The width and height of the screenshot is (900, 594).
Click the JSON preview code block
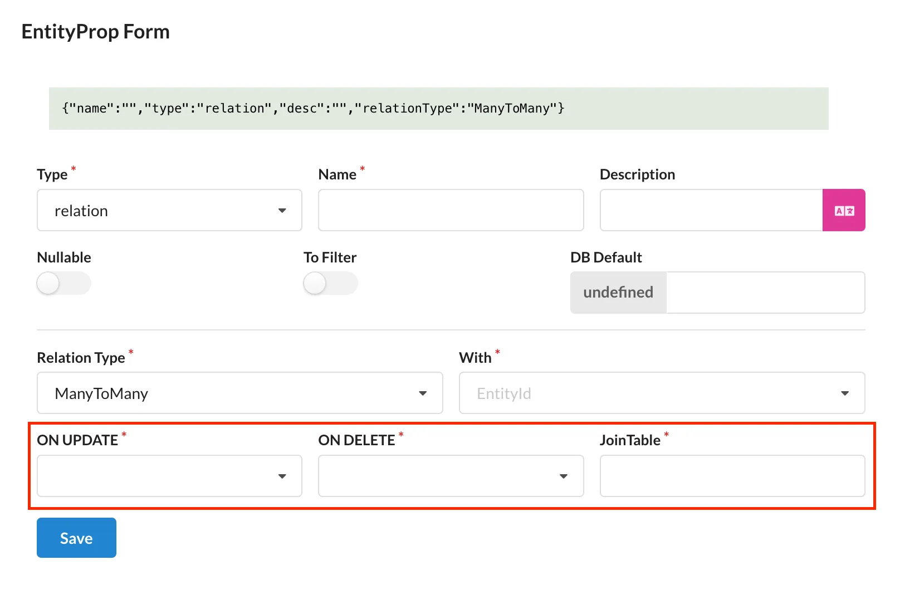tap(438, 109)
